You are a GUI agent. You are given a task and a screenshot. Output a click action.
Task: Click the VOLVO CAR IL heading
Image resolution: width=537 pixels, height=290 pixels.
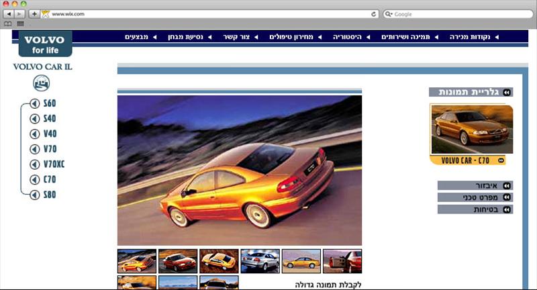[x=42, y=66]
